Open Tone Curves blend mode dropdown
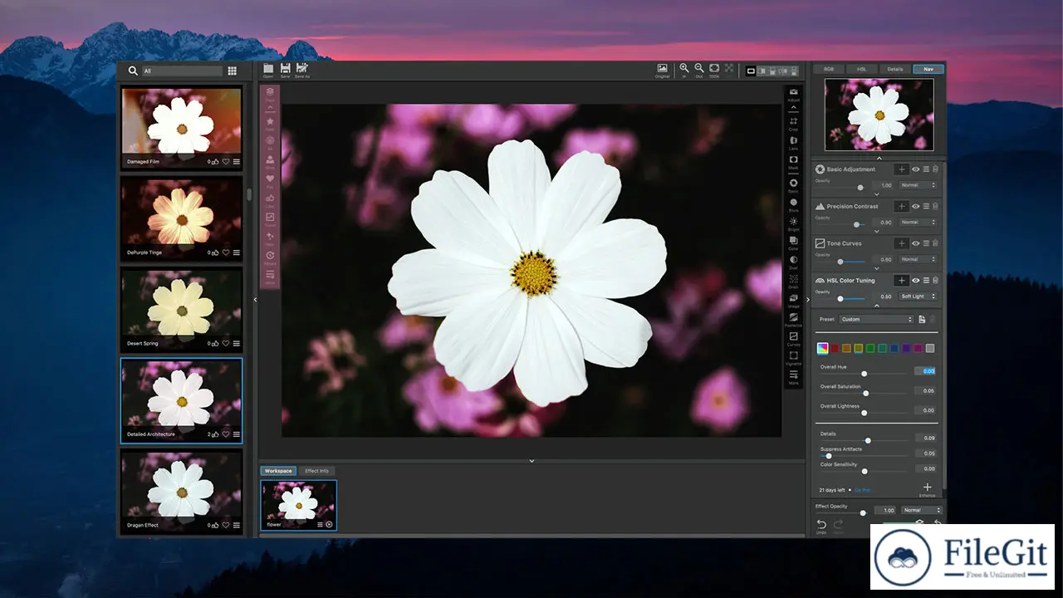 coord(918,259)
